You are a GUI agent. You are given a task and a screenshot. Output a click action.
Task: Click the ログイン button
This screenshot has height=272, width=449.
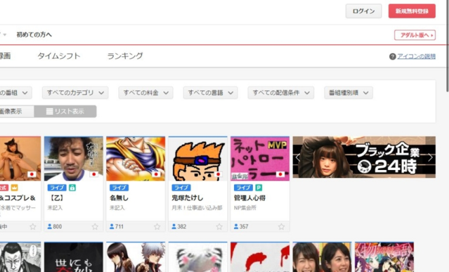pyautogui.click(x=363, y=11)
